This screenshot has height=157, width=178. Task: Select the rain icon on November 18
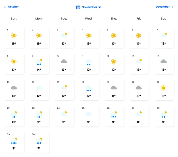(89, 88)
